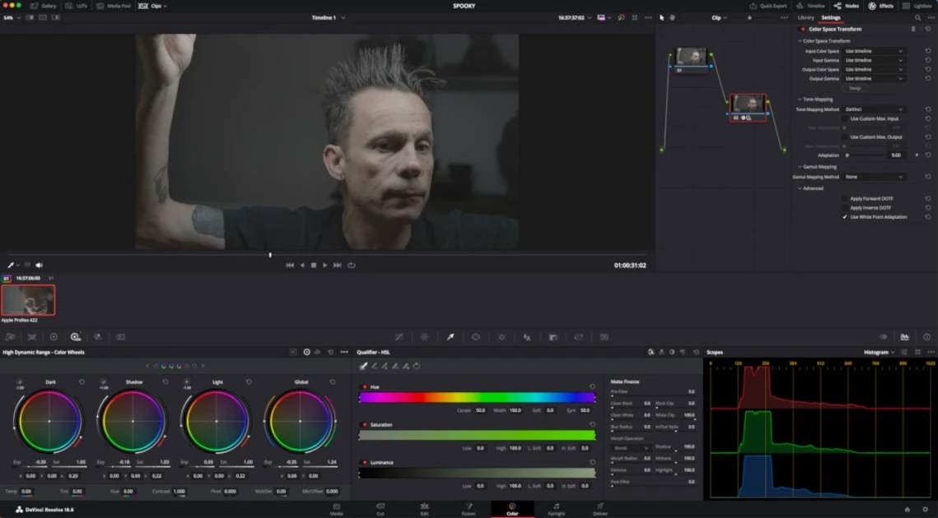Open the Power Window palette
Image resolution: width=938 pixels, height=518 pixels.
475,337
